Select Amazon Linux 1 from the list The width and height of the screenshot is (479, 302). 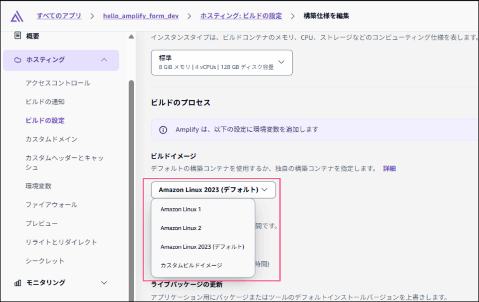point(181,209)
